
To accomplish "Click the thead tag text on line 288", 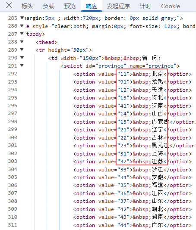I will pyautogui.click(x=47, y=42).
